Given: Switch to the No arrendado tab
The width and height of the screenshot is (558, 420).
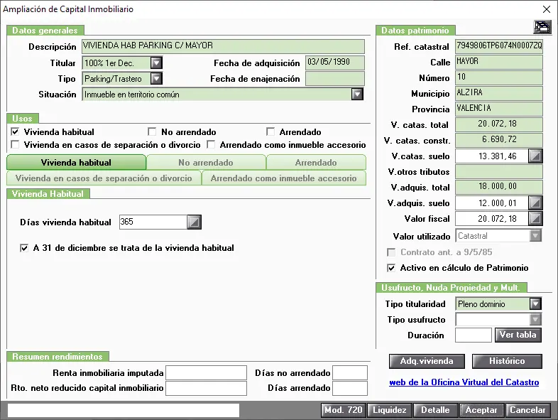Looking at the screenshot, I should (206, 163).
